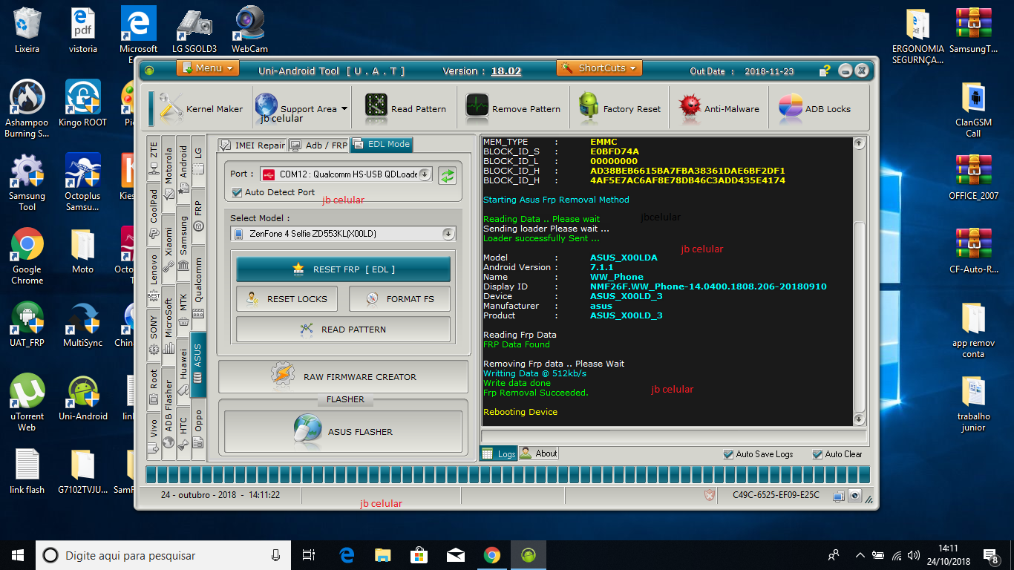This screenshot has height=570, width=1014.
Task: Open the Samsung Tool desktop shortcut
Action: [x=27, y=183]
